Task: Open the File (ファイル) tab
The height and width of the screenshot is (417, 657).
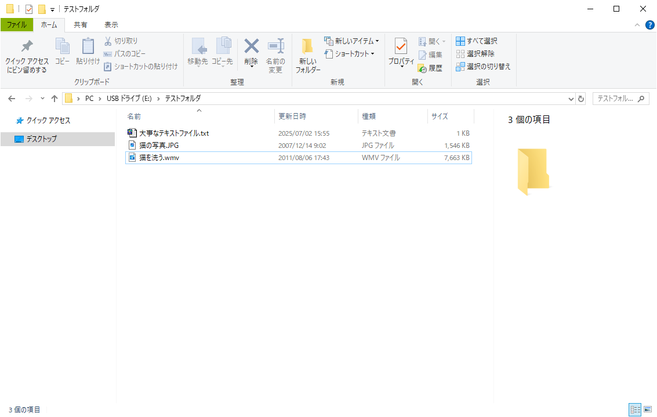Action: point(17,25)
